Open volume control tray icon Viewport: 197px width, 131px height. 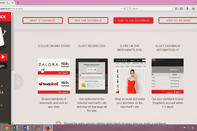193,128
